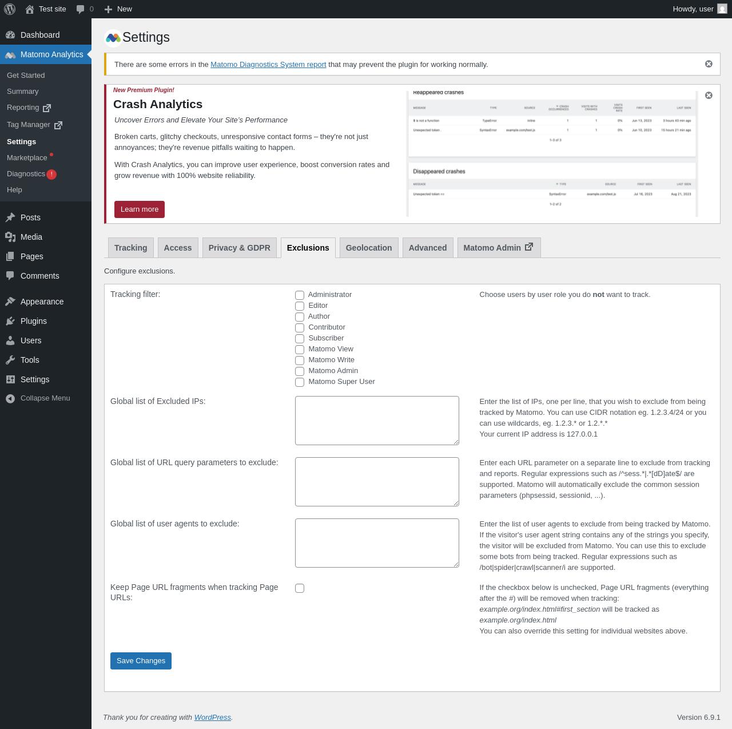This screenshot has width=732, height=729.
Task: Click the Howdy, user account text
Action: click(693, 9)
